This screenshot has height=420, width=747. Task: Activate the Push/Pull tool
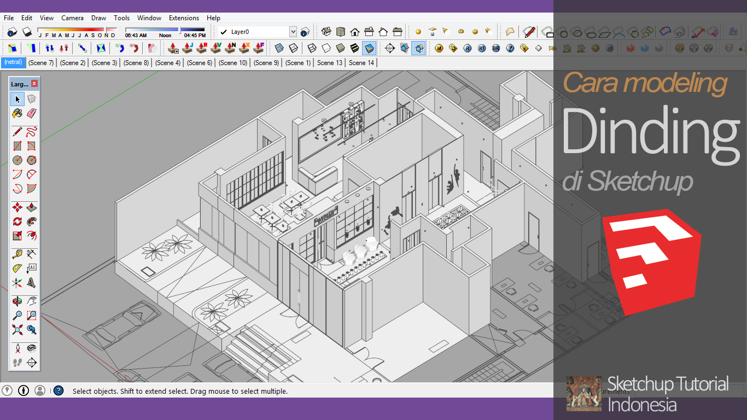[x=31, y=207]
